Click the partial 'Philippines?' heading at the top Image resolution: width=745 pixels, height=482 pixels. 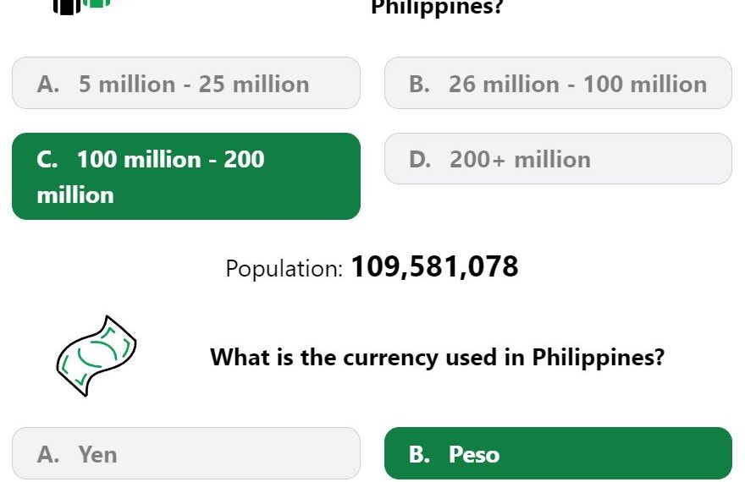(437, 8)
